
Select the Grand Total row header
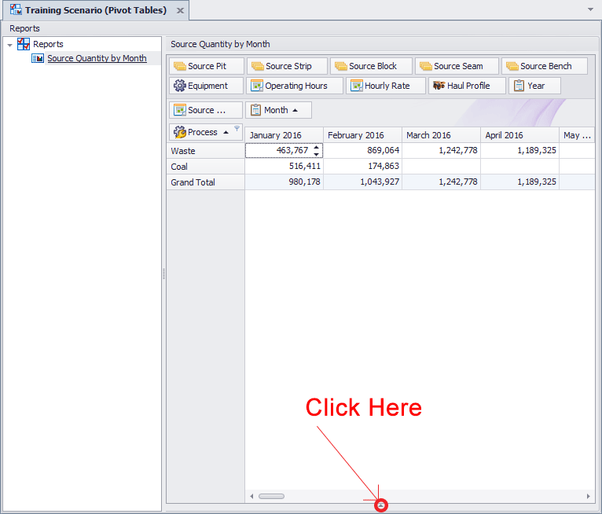tap(206, 182)
